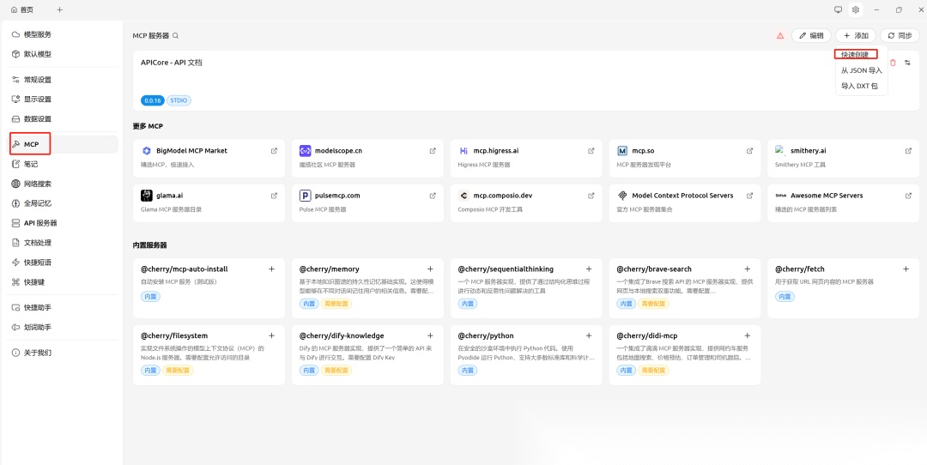The image size is (927, 465).
Task: Open APICore server settings sliders icon
Action: [907, 63]
